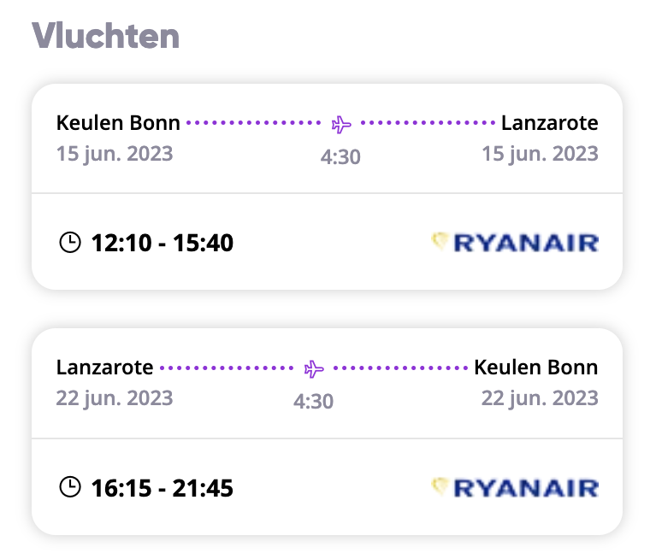650x559 pixels.
Task: Click Lanzarote arrival destination on first card
Action: pyautogui.click(x=550, y=123)
